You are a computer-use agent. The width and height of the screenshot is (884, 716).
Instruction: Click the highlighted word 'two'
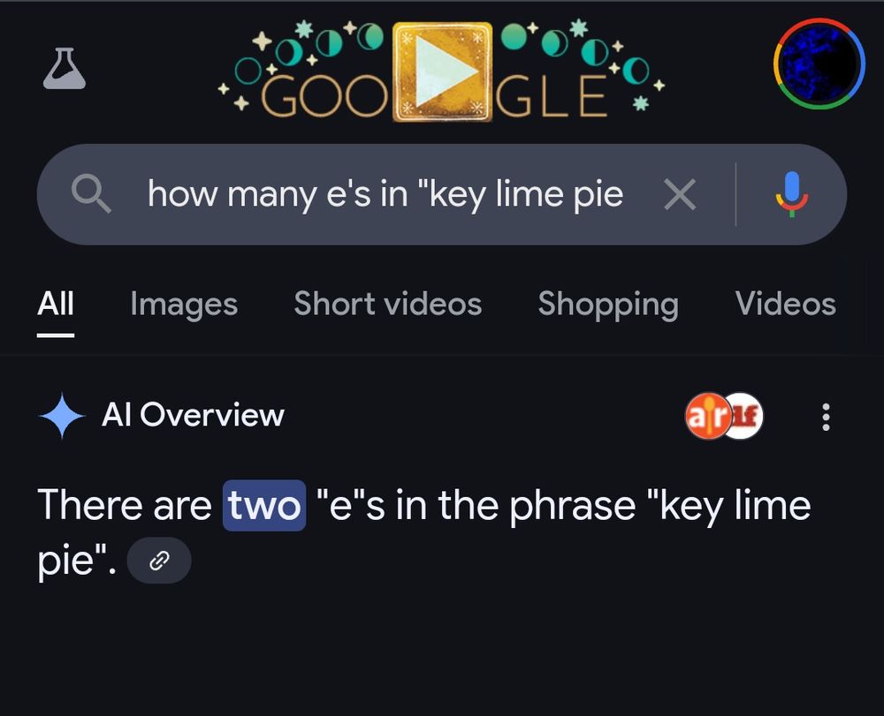263,504
